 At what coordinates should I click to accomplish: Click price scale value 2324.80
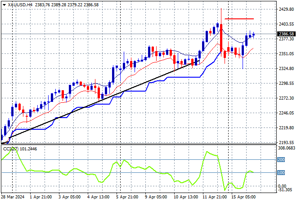click(286, 68)
